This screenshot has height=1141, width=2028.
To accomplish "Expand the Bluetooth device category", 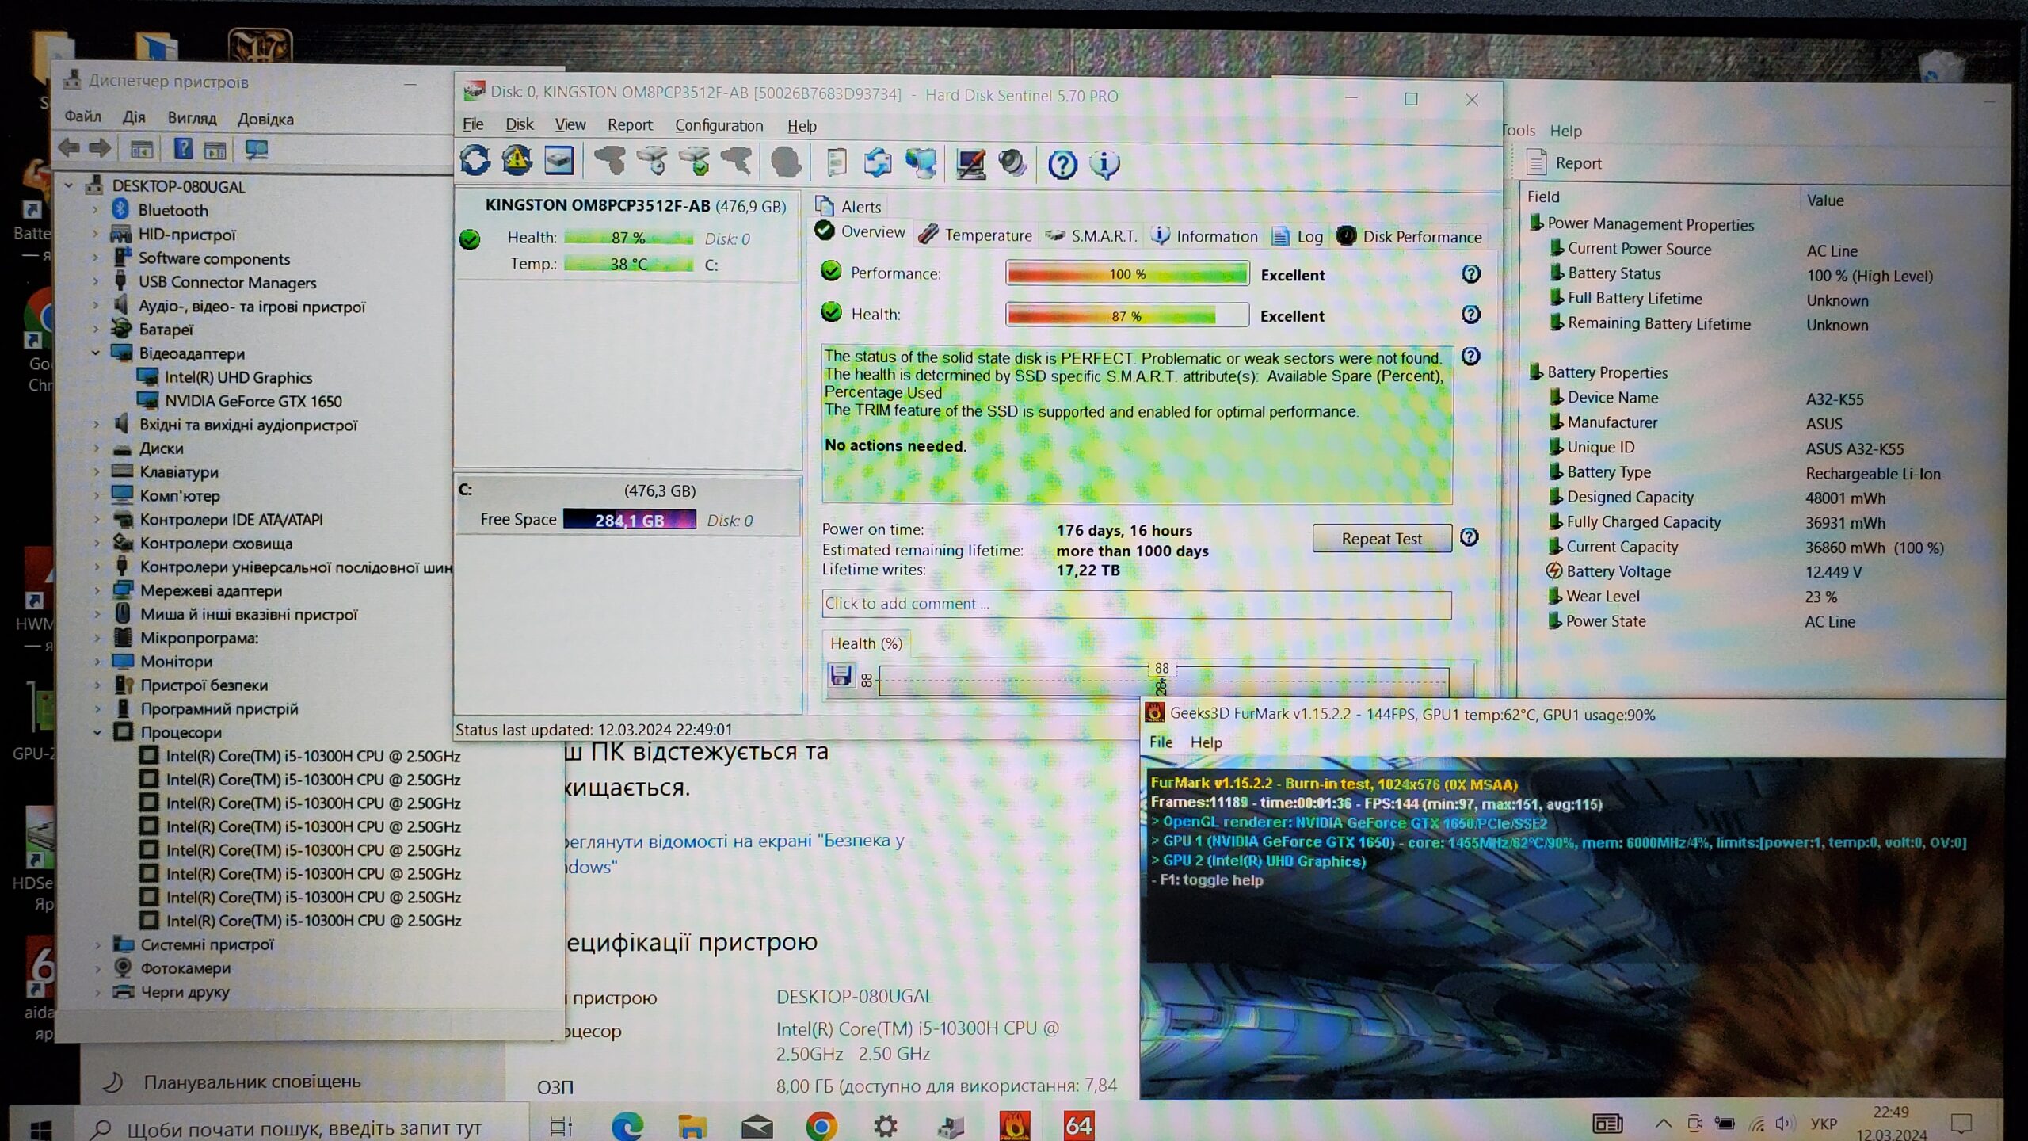I will (96, 210).
